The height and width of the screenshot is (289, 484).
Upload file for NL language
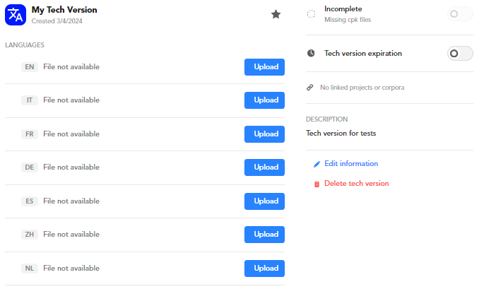(264, 269)
